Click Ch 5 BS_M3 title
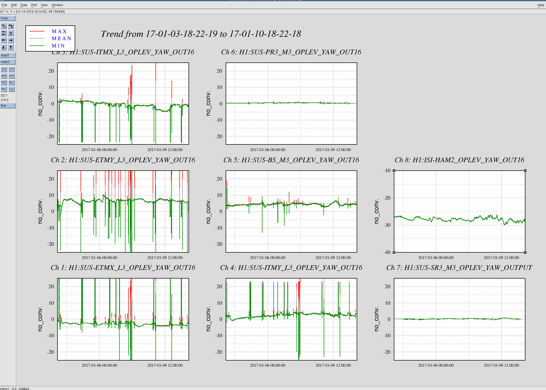The image size is (546, 390). 291,160
